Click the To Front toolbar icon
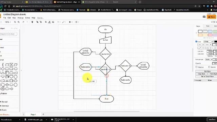The height and width of the screenshot is (122, 217). tap(37, 22)
